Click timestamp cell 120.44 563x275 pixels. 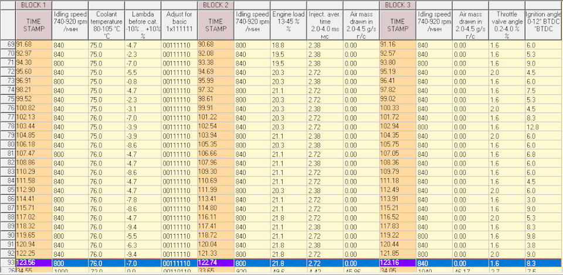tap(398, 245)
